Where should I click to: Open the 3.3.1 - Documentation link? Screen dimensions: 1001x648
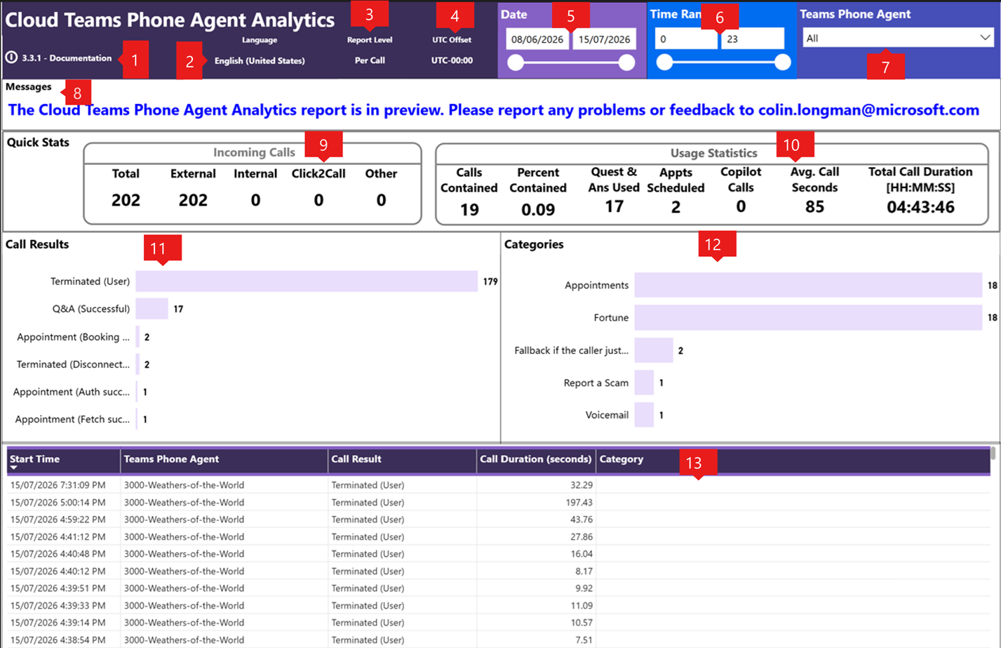point(67,58)
